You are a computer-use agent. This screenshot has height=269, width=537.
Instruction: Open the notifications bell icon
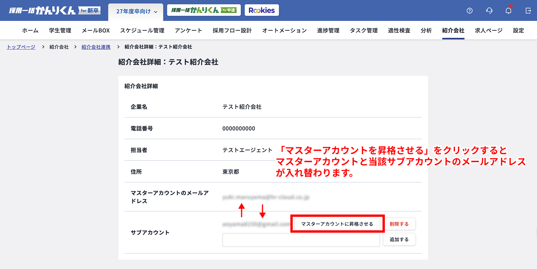pos(508,11)
